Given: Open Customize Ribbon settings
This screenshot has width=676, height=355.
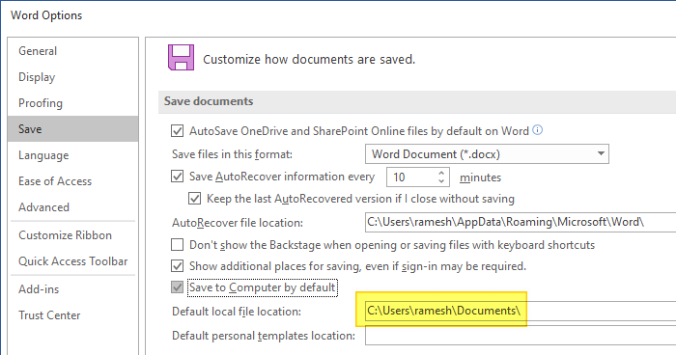Looking at the screenshot, I should pyautogui.click(x=65, y=235).
